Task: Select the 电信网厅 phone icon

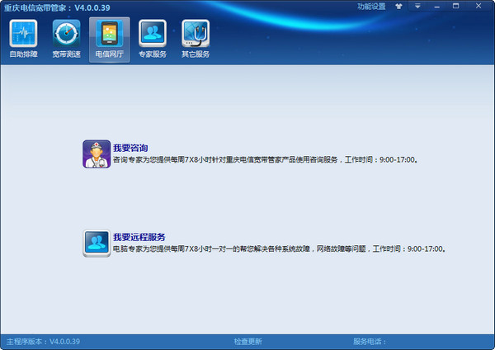Action: point(109,39)
